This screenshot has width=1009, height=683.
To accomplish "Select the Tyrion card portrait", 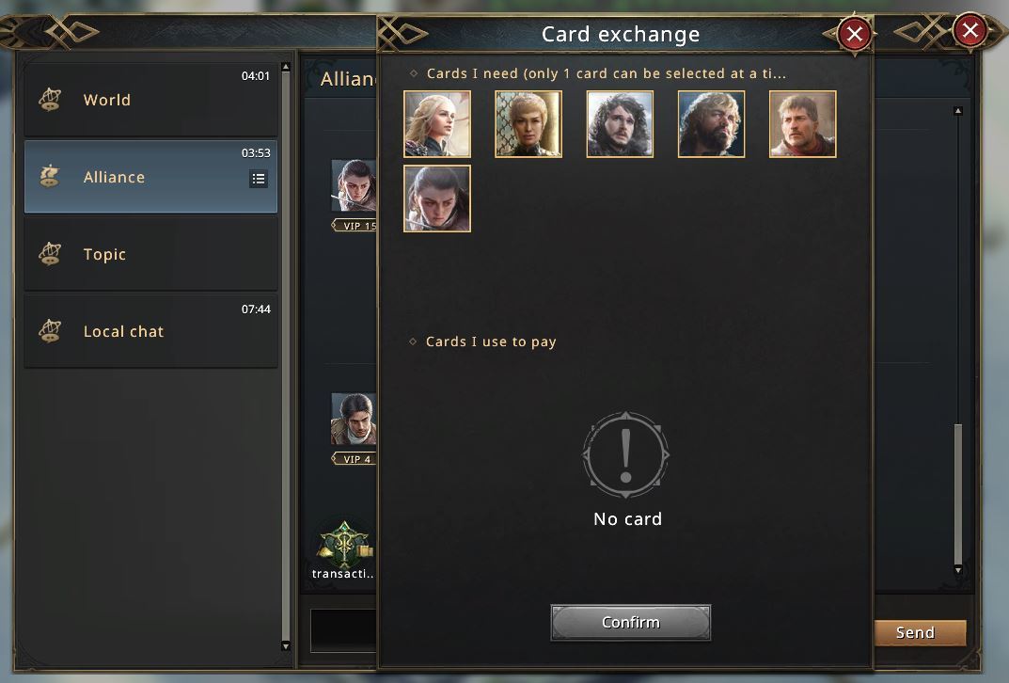I will pos(711,123).
